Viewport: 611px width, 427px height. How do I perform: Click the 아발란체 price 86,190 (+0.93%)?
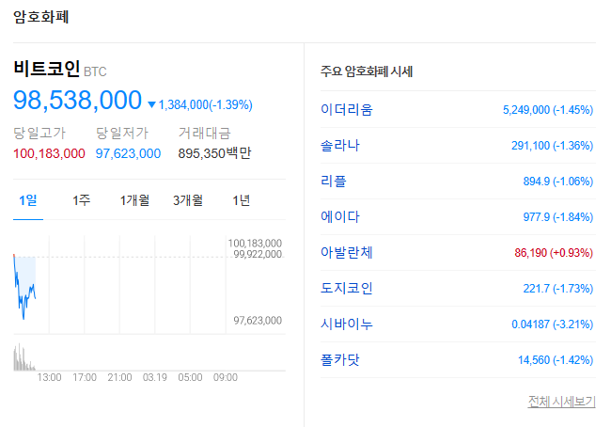[x=554, y=253]
